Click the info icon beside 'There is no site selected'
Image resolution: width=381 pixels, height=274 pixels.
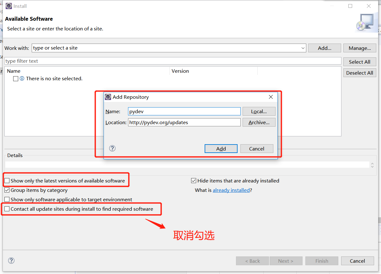pyautogui.click(x=22, y=79)
